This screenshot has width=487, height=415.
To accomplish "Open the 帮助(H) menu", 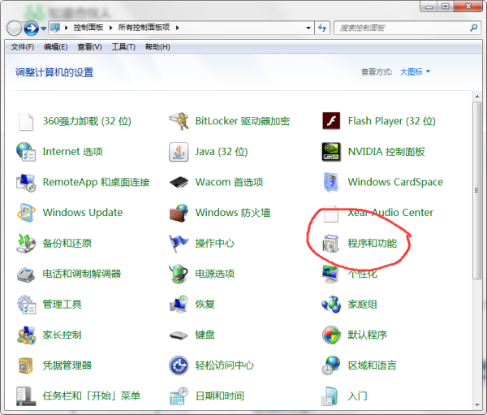I will (157, 47).
